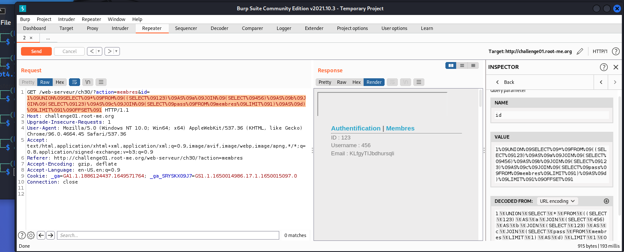The height and width of the screenshot is (252, 624).
Task: Switch request view to Pretty
Action: [28, 82]
